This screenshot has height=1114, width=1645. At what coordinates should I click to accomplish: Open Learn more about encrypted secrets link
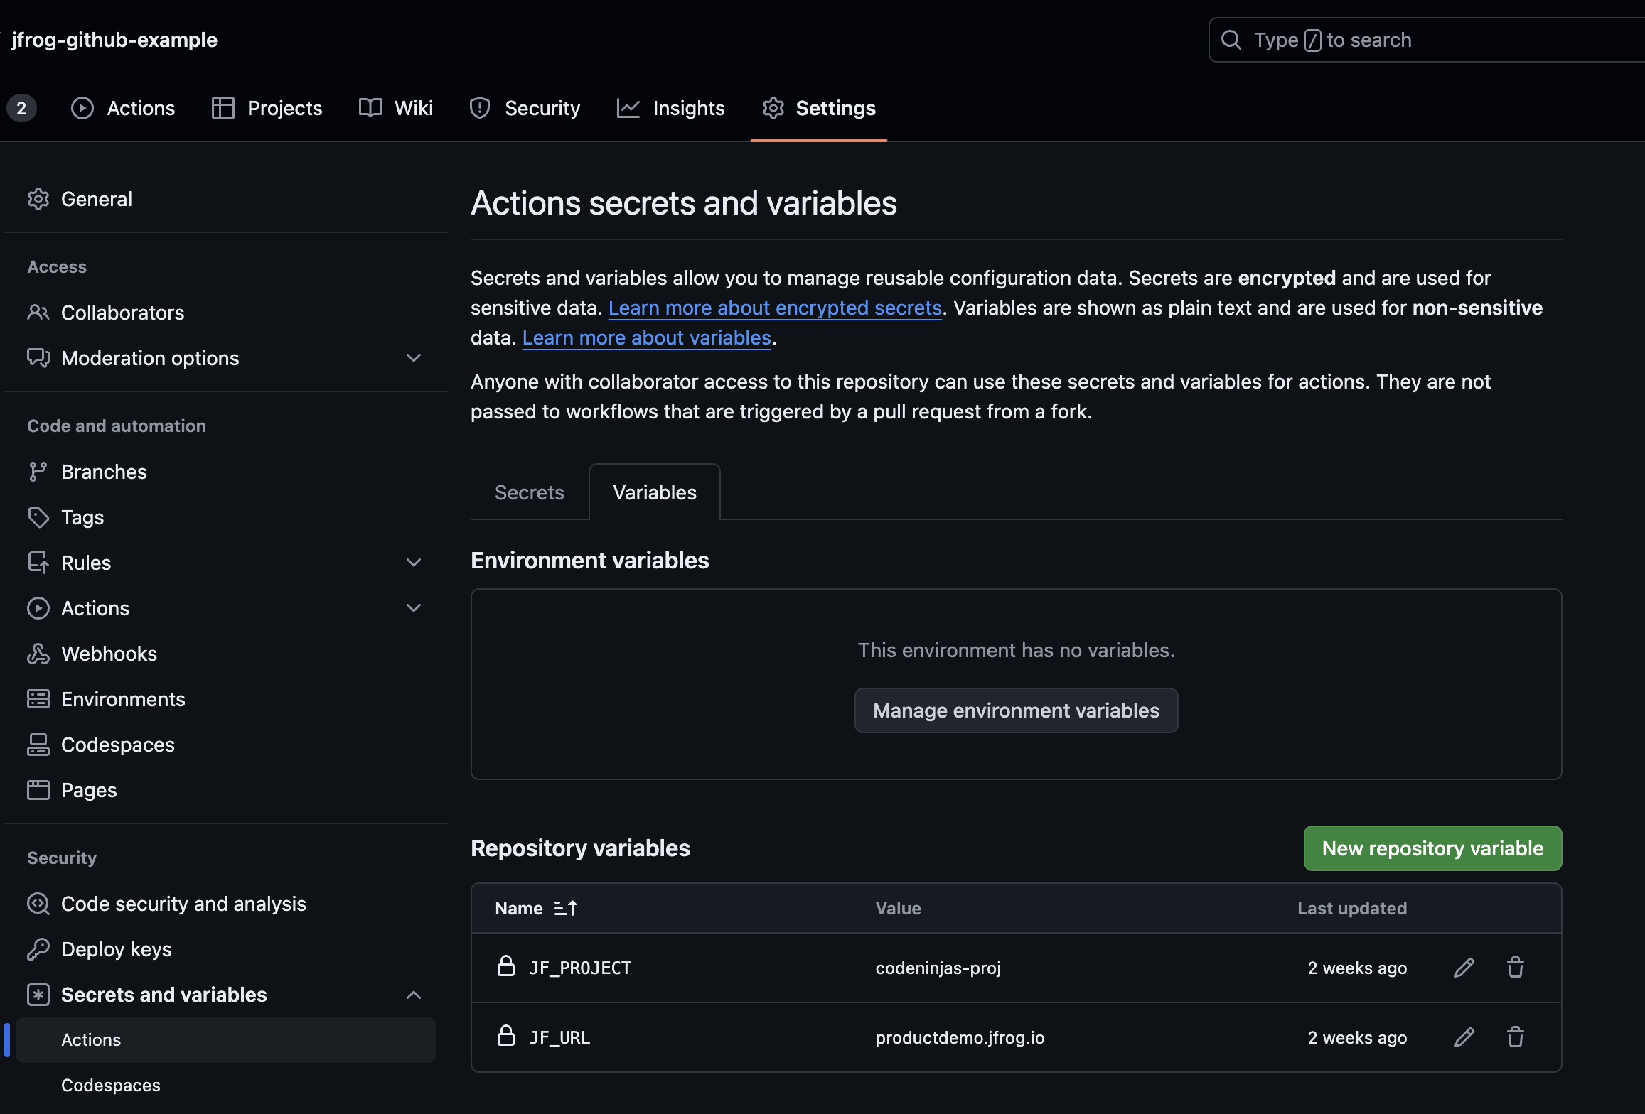click(775, 308)
